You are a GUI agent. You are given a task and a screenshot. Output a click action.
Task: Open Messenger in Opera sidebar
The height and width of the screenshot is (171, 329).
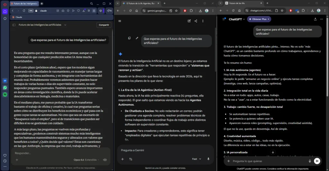[x=5, y=81]
